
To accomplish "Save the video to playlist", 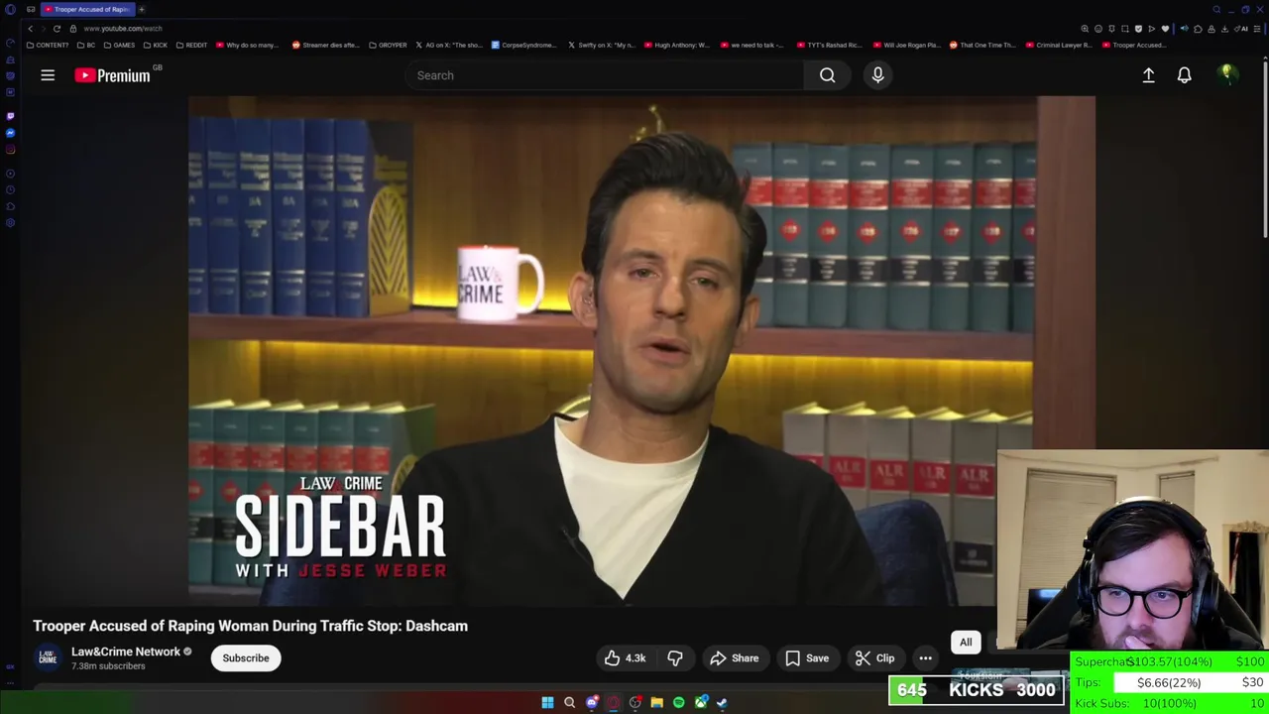I will [807, 658].
